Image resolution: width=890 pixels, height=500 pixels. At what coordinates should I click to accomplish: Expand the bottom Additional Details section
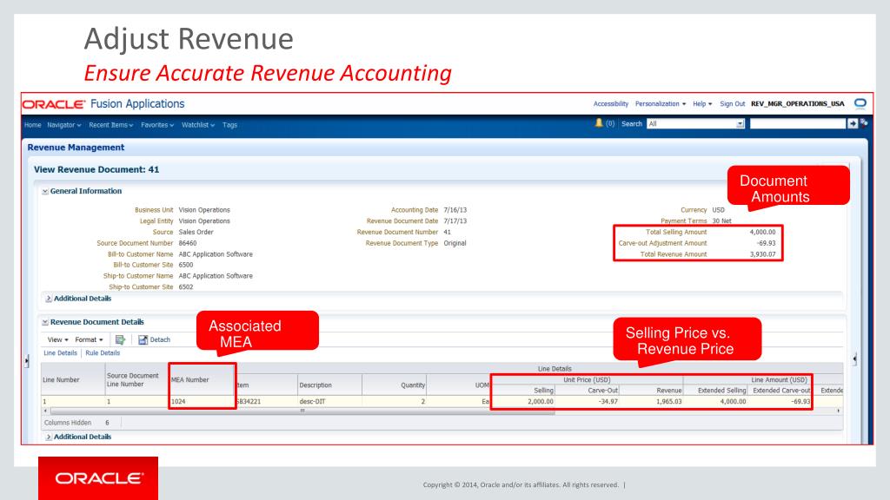point(49,437)
